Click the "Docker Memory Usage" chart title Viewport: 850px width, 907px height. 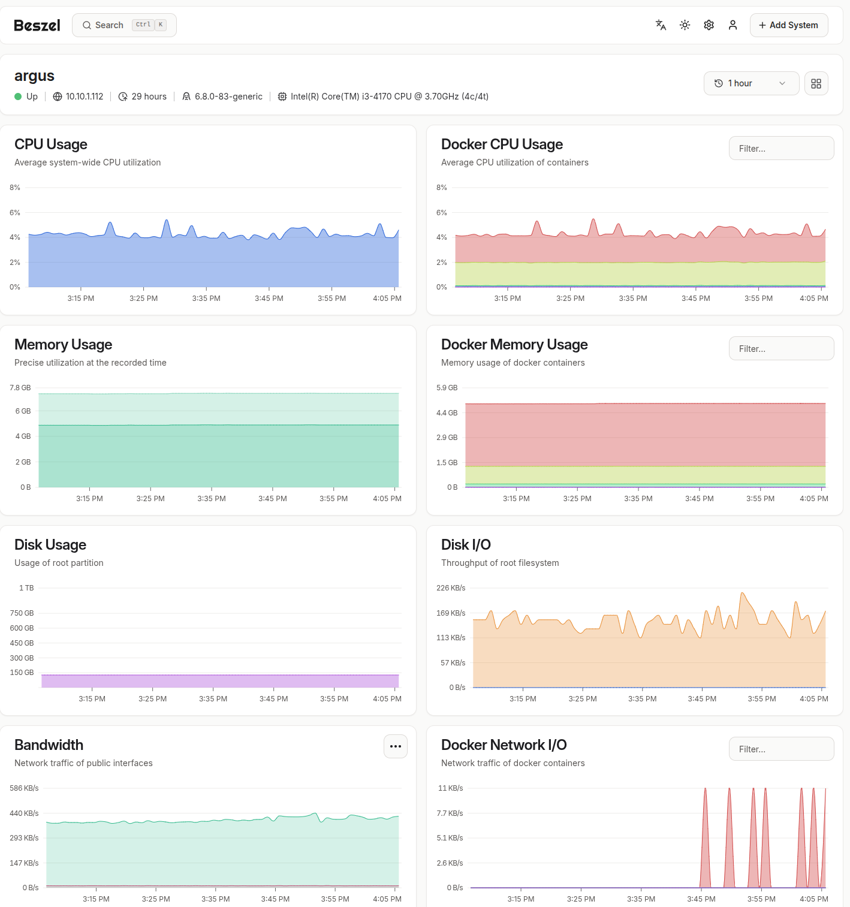514,345
